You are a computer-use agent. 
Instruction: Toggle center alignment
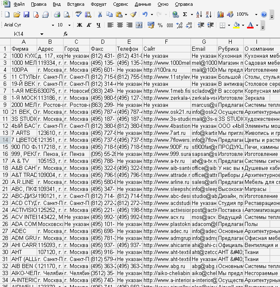(120, 25)
